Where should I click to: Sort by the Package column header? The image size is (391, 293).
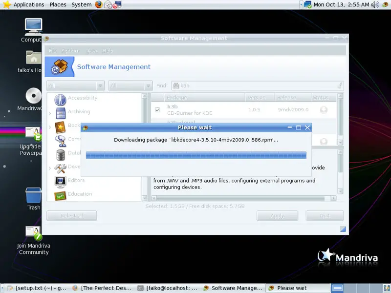click(x=204, y=97)
